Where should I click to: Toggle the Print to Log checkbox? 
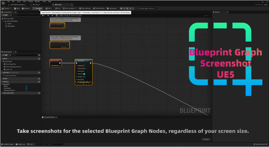tap(85, 71)
